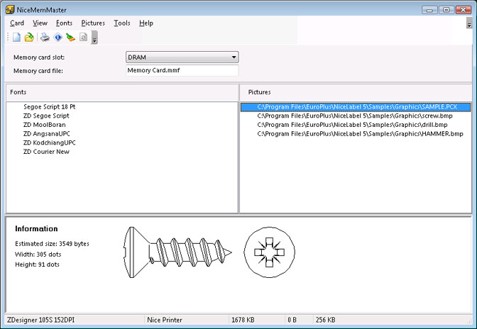This screenshot has width=477, height=329.
Task: Open the View menu
Action: (x=40, y=23)
